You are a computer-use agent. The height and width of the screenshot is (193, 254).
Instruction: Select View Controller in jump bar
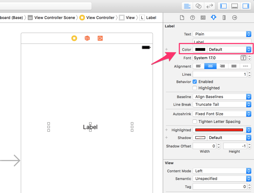tap(100, 18)
